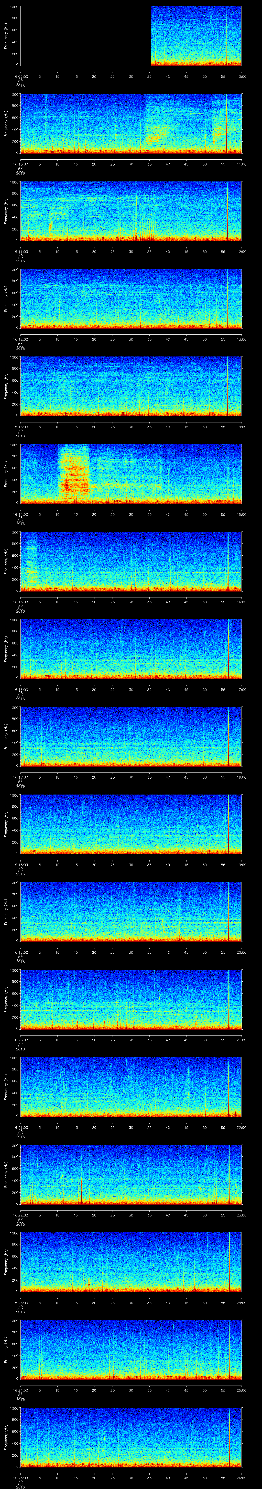This screenshot has height=1489, width=262.
Task: Click the partial spectrogram beginning at 16:09:00
Action: (x=196, y=36)
